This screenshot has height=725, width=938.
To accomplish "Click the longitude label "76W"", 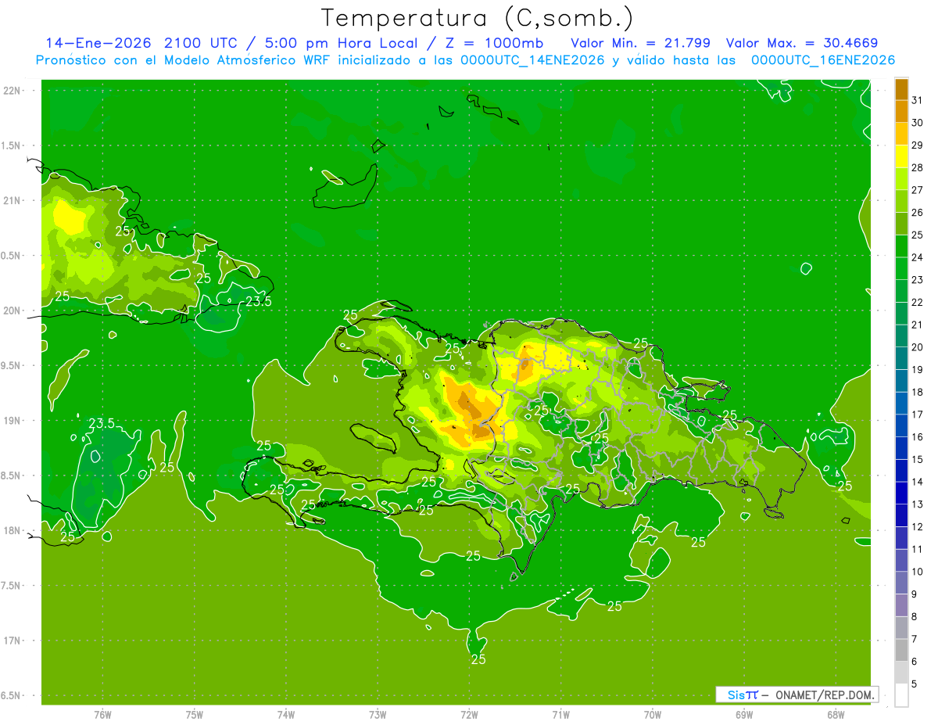I will (102, 715).
